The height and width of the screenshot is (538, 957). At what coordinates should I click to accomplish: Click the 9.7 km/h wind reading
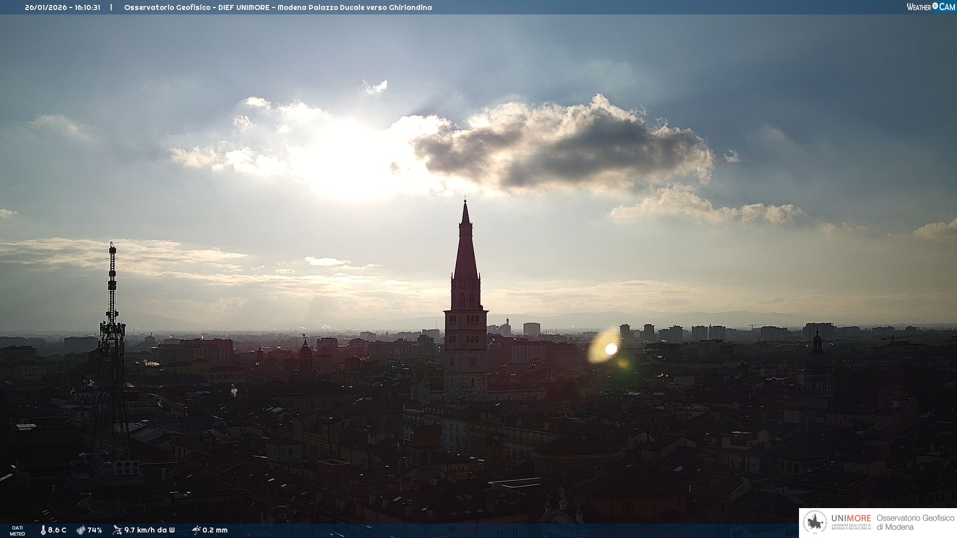[x=150, y=530]
